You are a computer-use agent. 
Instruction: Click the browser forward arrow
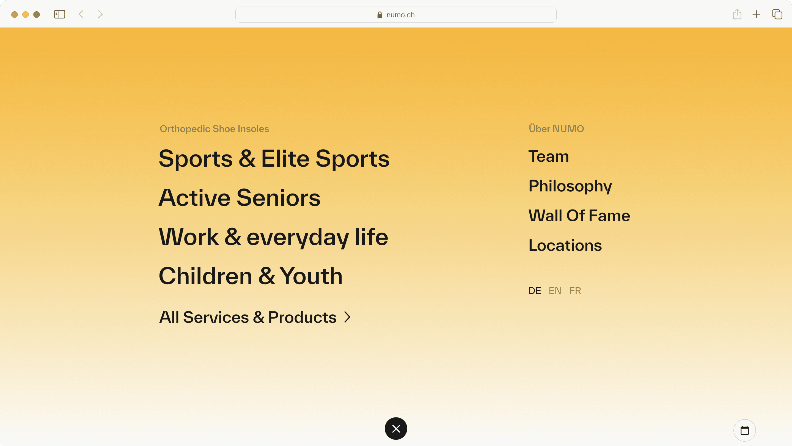tap(100, 15)
